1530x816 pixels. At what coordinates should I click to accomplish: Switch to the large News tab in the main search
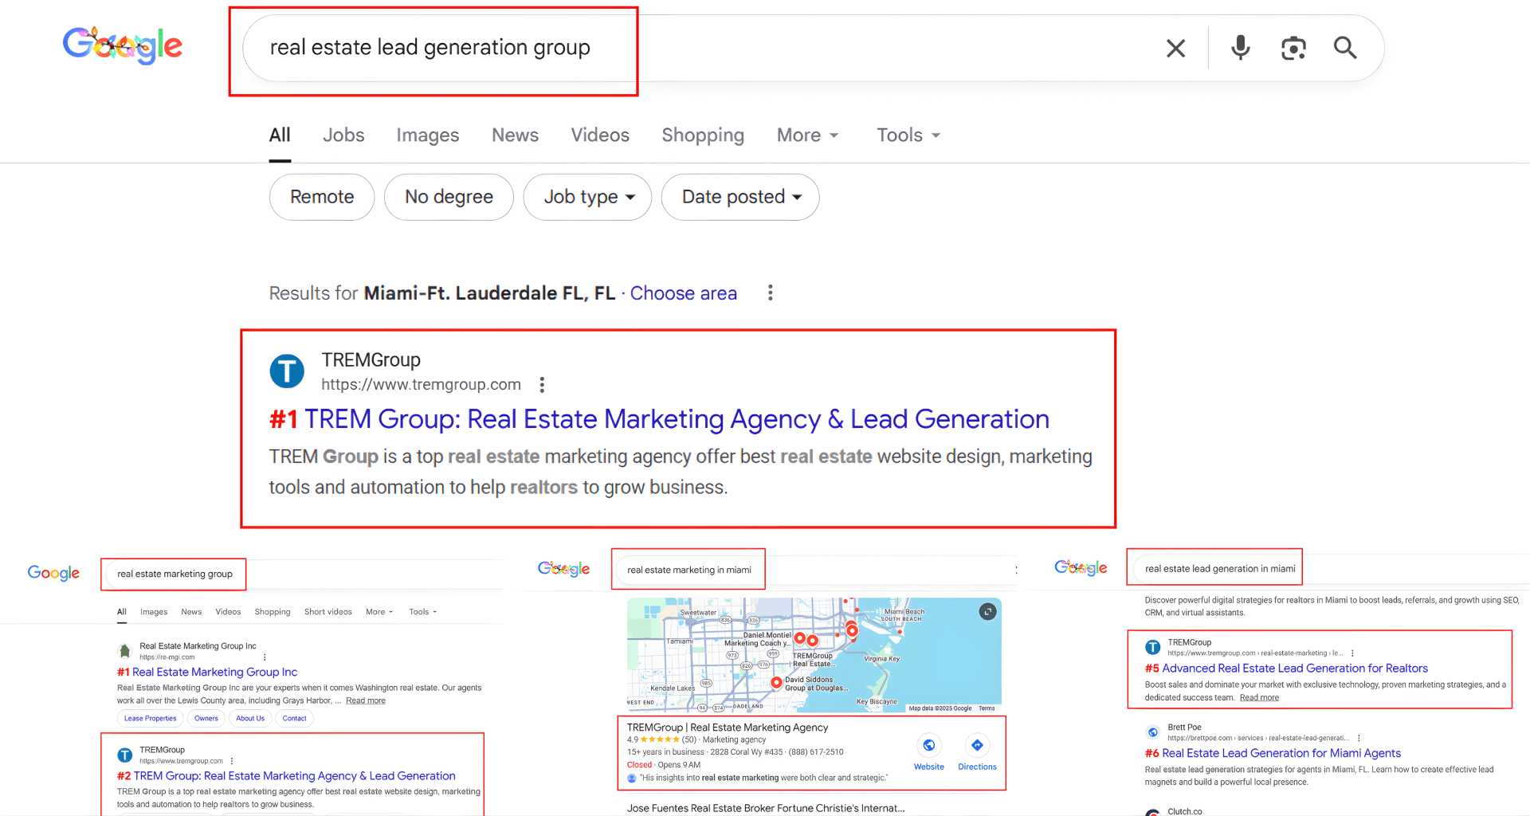(515, 135)
